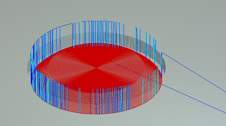Select the lower blue rapid line exiting right
Viewport: 226px width, 126px height.
(194, 99)
